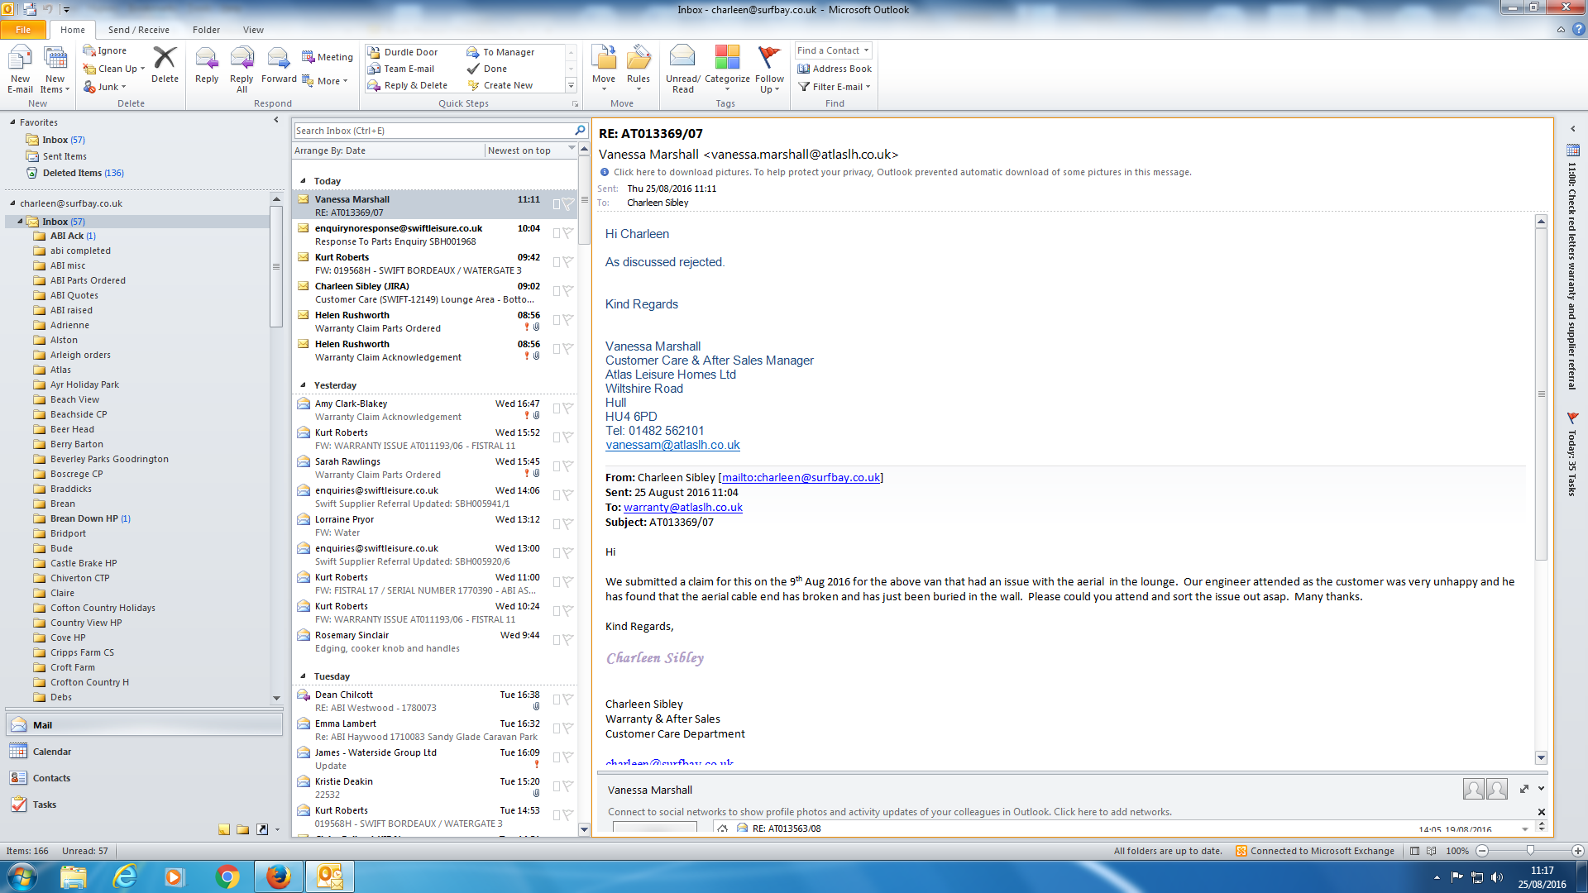1588x893 pixels.
Task: Launch Firefox from the taskbar
Action: point(279,876)
